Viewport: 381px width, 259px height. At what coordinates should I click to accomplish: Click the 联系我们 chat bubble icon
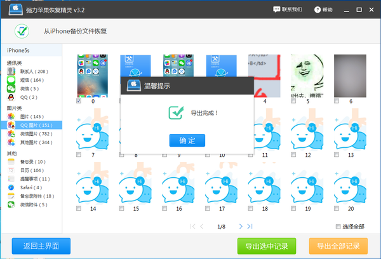click(x=276, y=10)
